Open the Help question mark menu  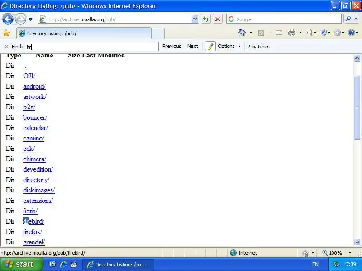coord(353,33)
